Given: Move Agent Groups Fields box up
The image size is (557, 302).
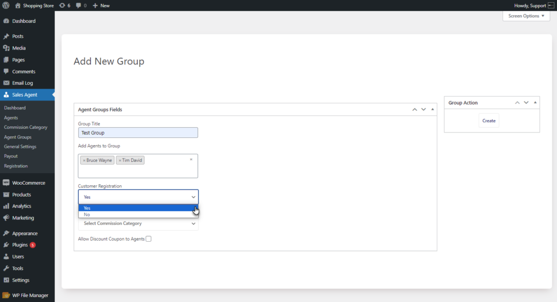Looking at the screenshot, I should (x=414, y=109).
